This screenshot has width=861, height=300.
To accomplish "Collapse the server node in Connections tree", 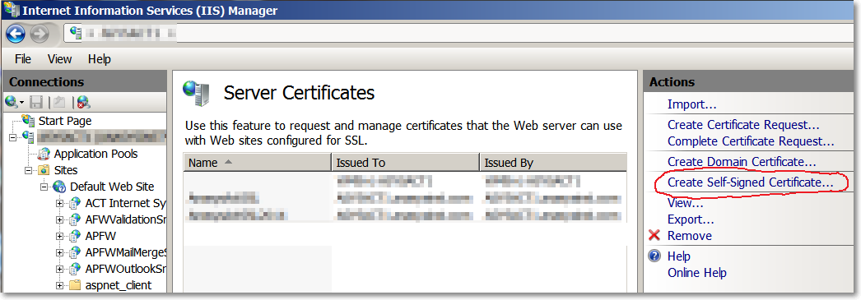I will [x=13, y=137].
